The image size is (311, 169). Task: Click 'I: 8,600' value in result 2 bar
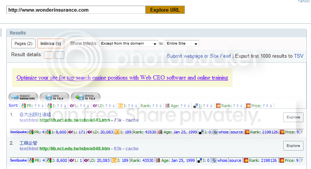[x=59, y=160]
